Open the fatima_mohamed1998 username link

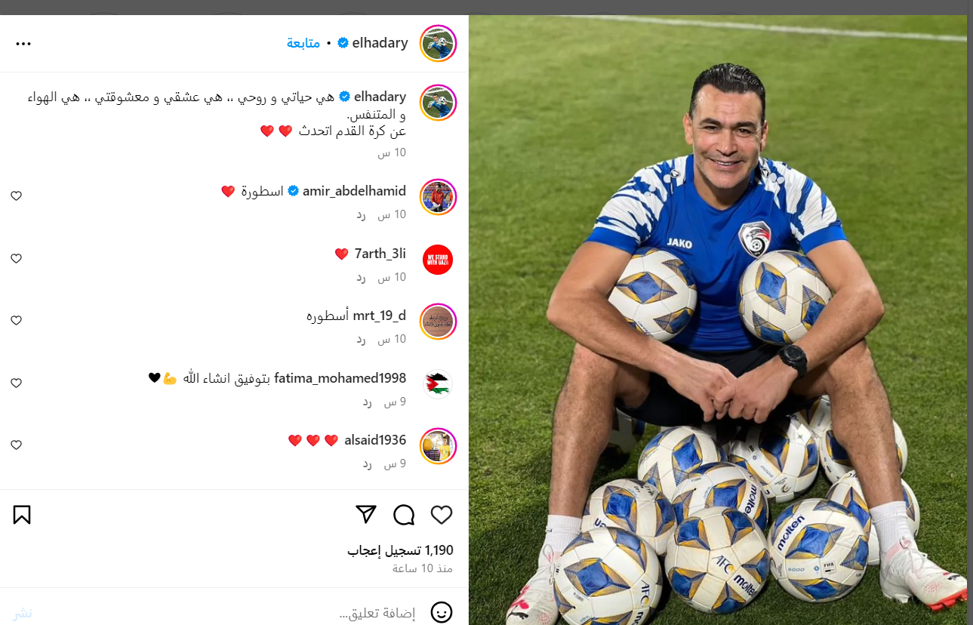coord(340,378)
